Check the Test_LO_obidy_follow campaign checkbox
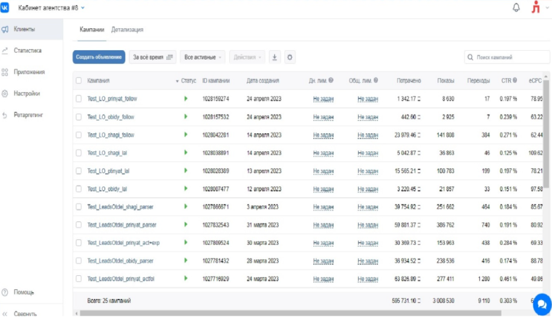552x317 pixels. [79, 117]
